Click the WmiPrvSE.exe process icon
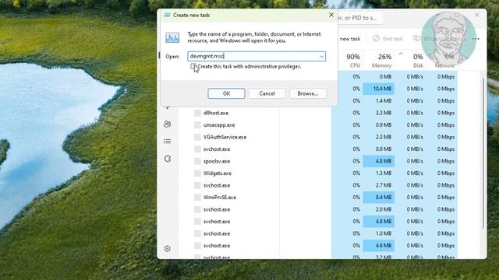Screen dimensions: 499x280 pos(197,197)
